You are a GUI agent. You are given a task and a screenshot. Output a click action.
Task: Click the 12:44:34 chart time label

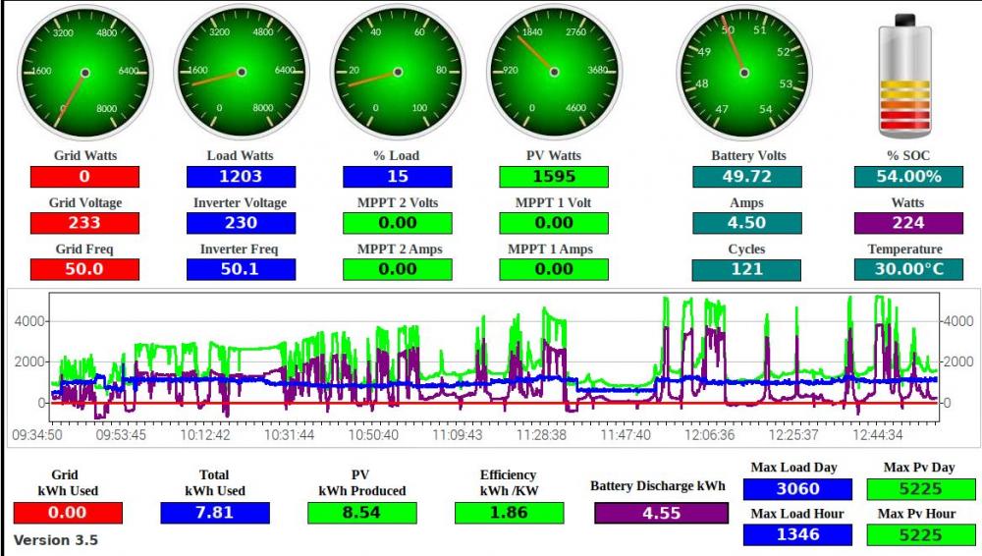tap(877, 434)
